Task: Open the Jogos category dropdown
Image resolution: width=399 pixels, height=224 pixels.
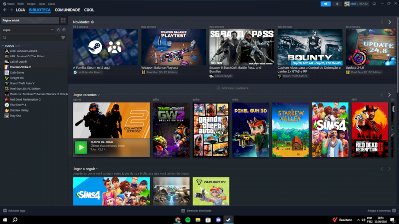Action: pyautogui.click(x=28, y=30)
